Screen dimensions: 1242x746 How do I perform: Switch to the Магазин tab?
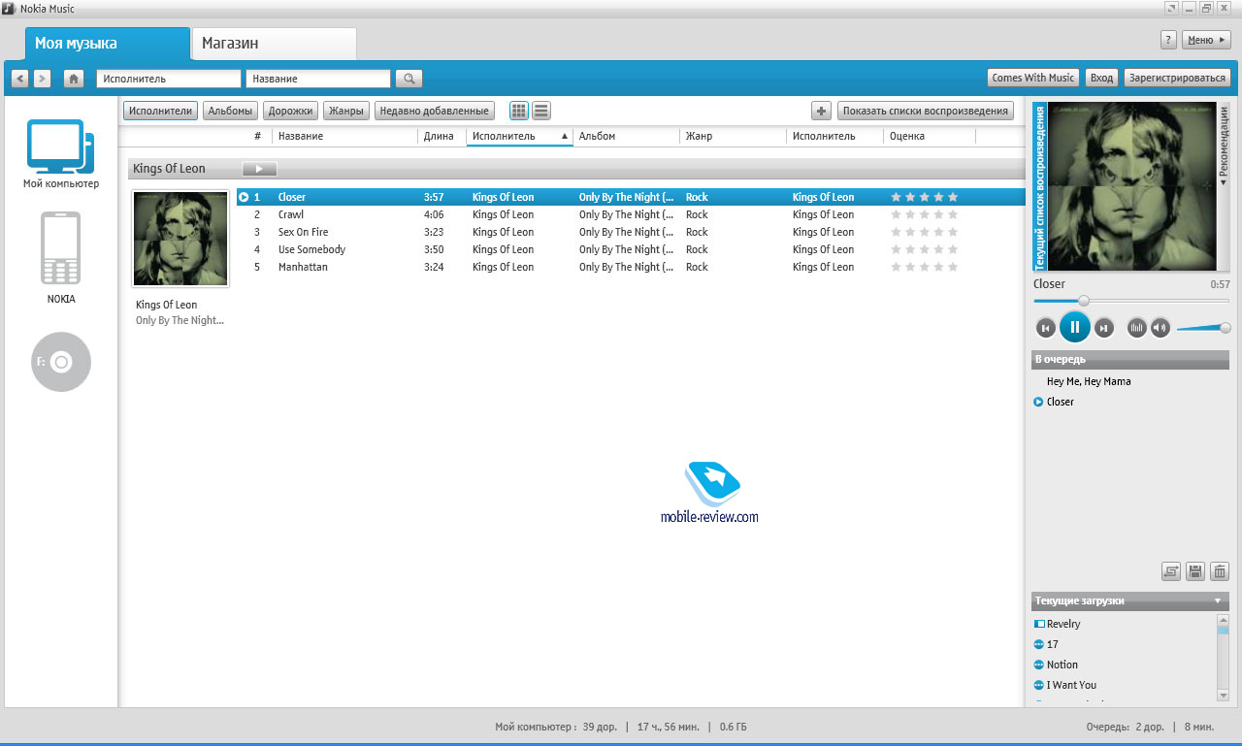coord(275,44)
